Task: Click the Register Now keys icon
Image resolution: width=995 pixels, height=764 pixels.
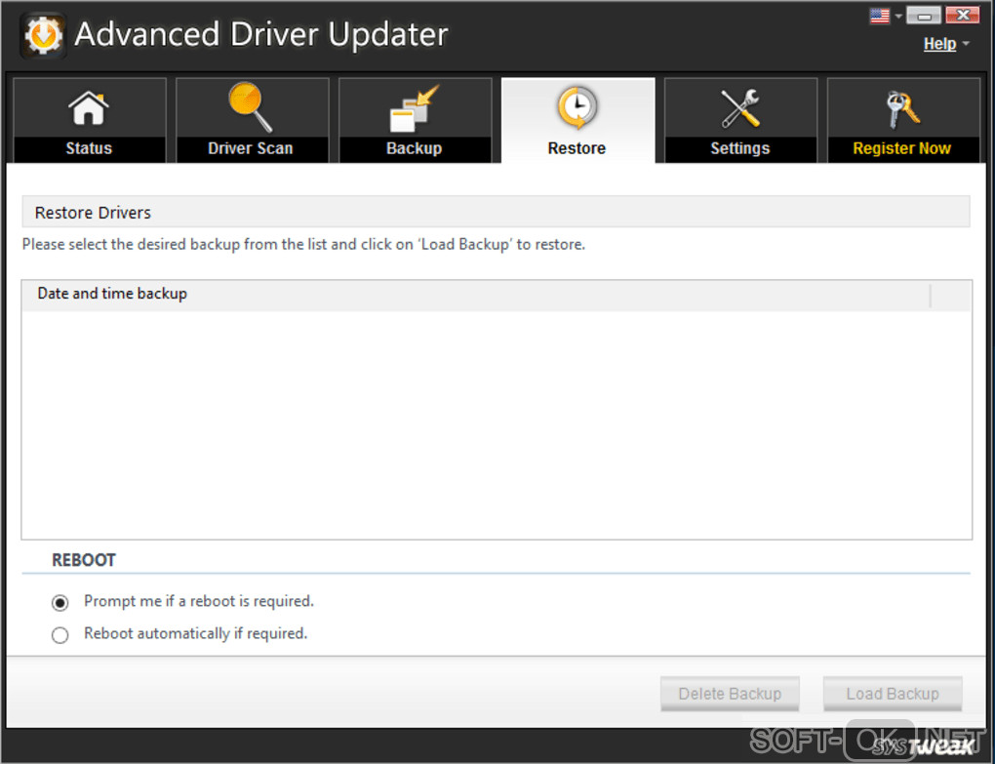Action: tap(902, 108)
